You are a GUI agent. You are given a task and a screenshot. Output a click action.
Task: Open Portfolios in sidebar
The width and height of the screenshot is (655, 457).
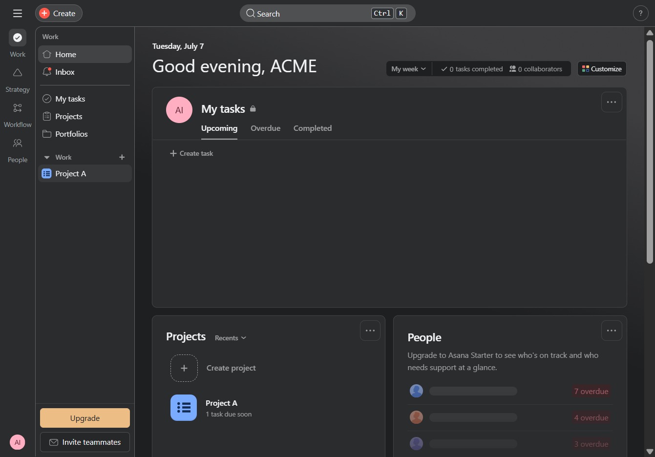pyautogui.click(x=85, y=134)
